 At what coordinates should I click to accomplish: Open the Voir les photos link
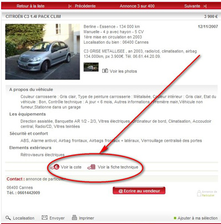pos(123,71)
